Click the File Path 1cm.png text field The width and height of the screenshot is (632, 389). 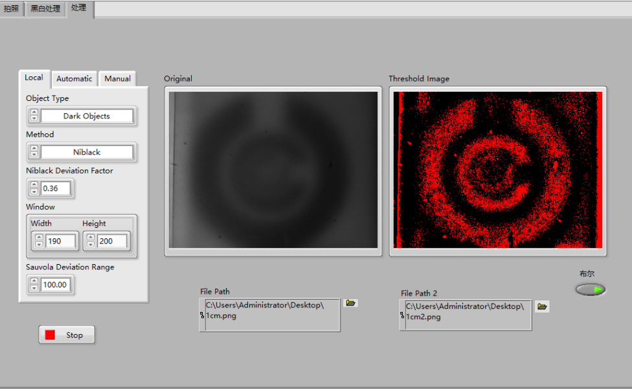272,315
